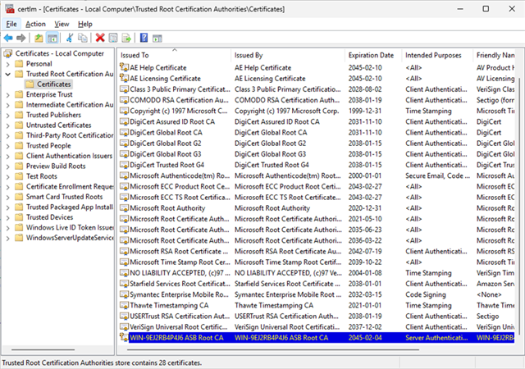
Task: Select the COMODO RSA Certification Au... row
Action: coord(317,100)
